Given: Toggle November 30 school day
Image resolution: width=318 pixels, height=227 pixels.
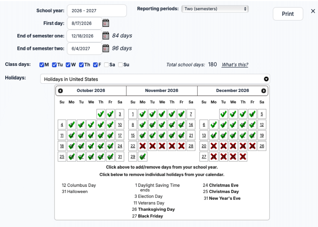Looking at the screenshot, I should [143, 157].
